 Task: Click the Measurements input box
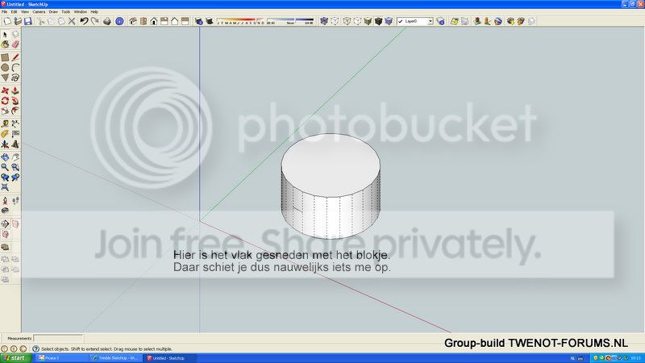(58, 338)
